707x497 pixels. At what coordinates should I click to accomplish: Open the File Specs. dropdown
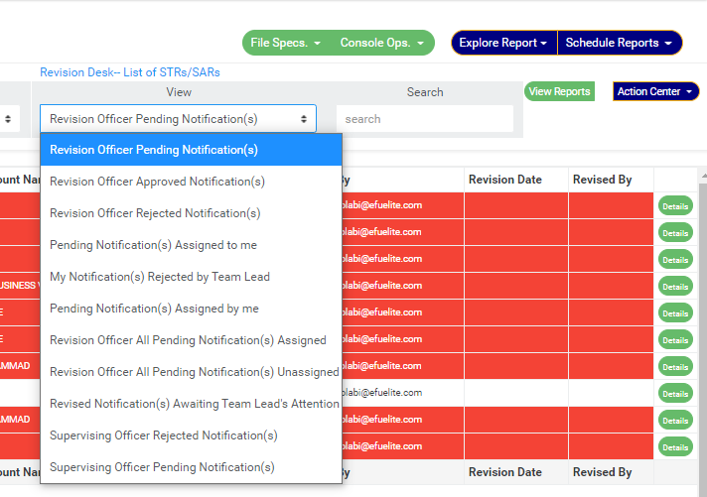pyautogui.click(x=286, y=43)
